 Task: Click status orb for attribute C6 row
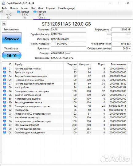tap(5, 121)
